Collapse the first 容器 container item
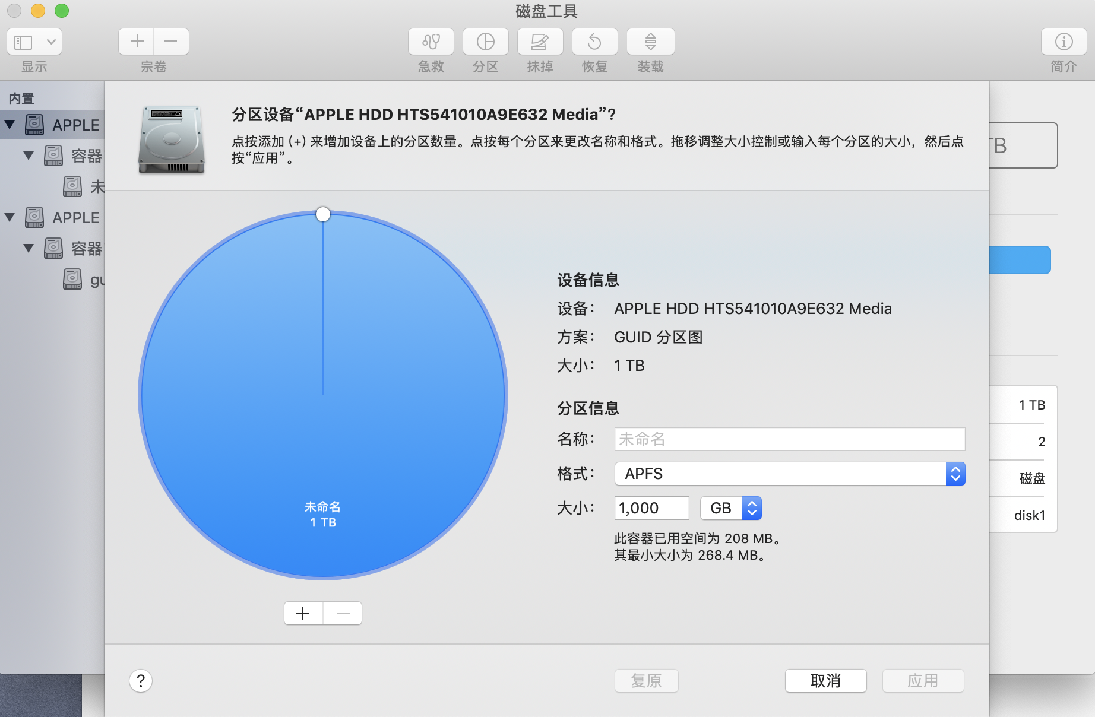1095x717 pixels. (x=29, y=156)
